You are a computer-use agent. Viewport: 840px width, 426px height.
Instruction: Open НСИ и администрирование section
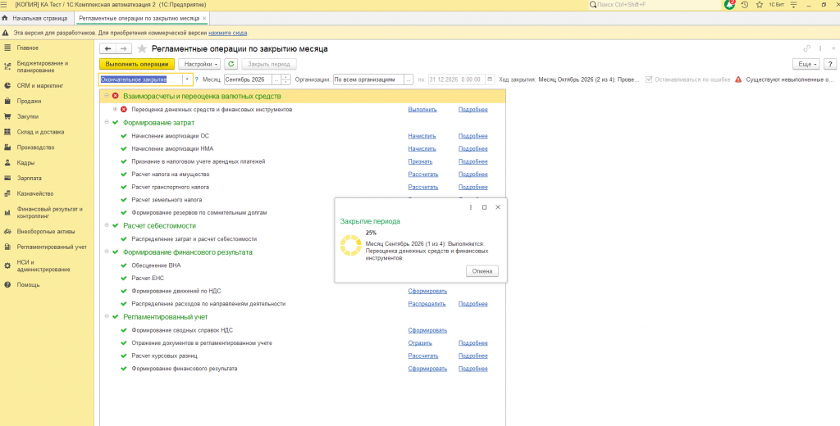pyautogui.click(x=43, y=266)
